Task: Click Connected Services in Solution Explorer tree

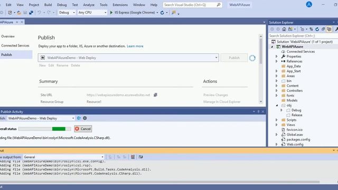Action: (x=301, y=52)
